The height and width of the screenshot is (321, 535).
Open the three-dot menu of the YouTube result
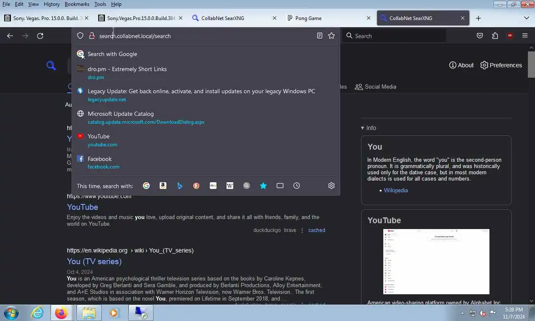(302, 230)
